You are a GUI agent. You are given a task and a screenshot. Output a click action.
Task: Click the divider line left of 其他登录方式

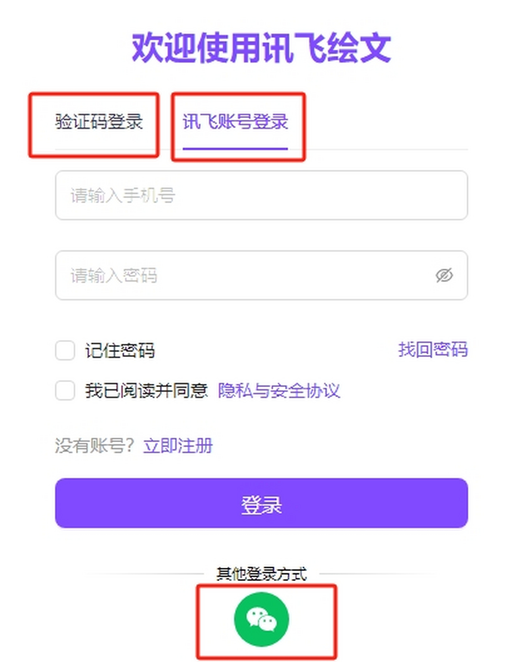146,574
